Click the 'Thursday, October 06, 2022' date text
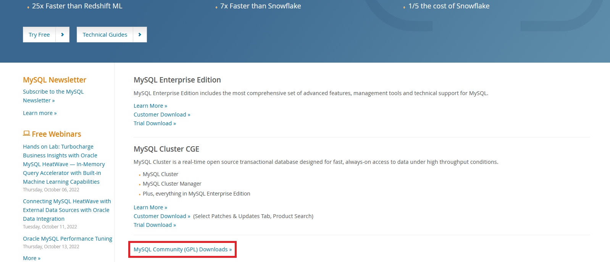 click(51, 190)
